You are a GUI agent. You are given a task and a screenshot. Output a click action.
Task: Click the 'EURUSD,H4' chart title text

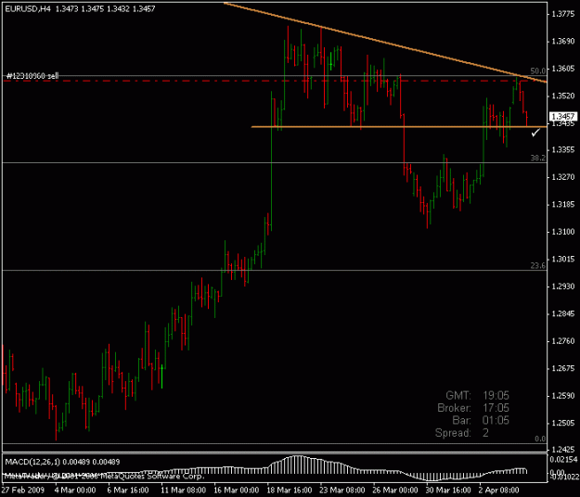pos(28,9)
